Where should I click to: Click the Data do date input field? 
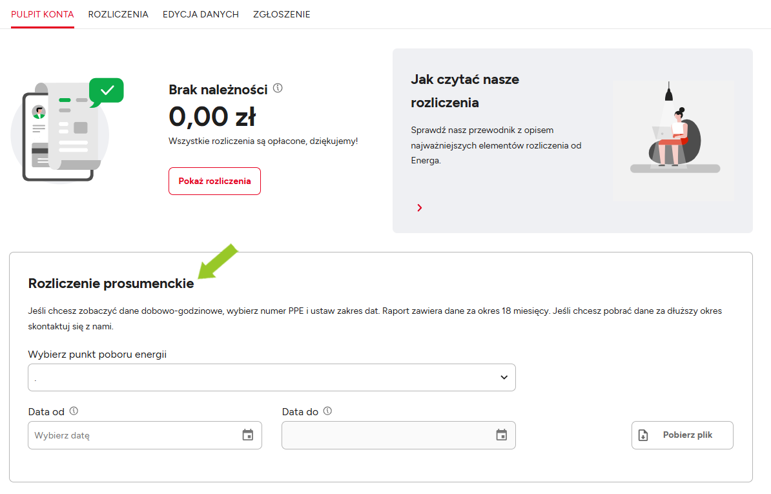coord(386,435)
